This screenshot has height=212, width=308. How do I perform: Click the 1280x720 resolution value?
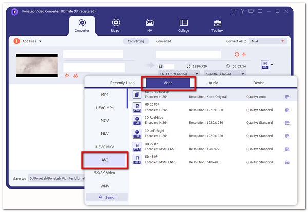tap(200, 66)
